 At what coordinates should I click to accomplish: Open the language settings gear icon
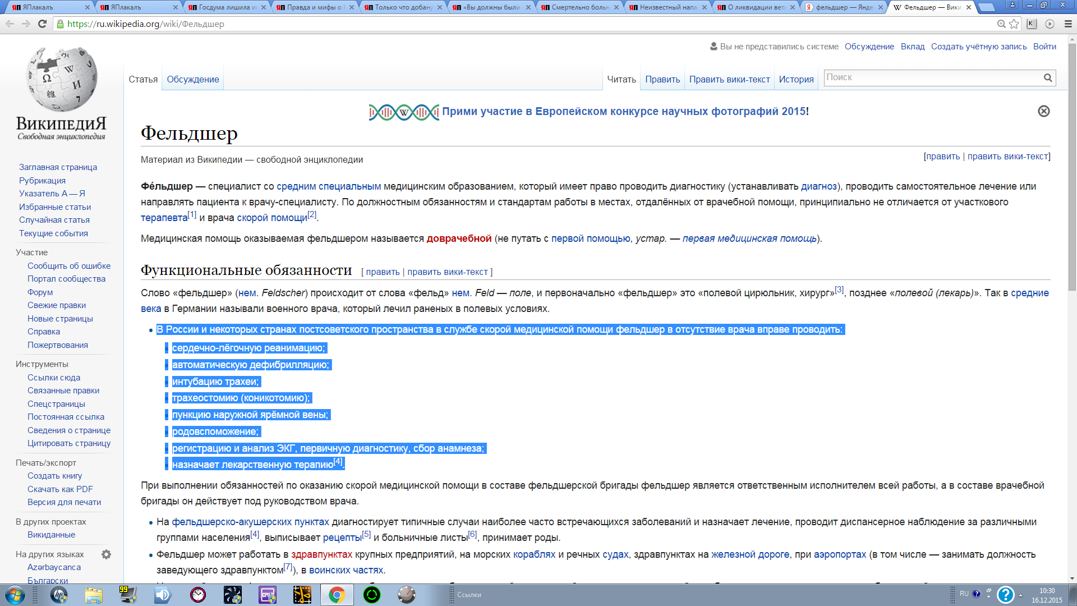tap(106, 554)
